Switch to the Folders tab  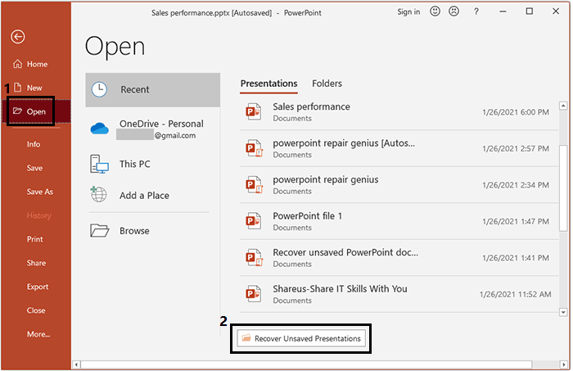(327, 84)
